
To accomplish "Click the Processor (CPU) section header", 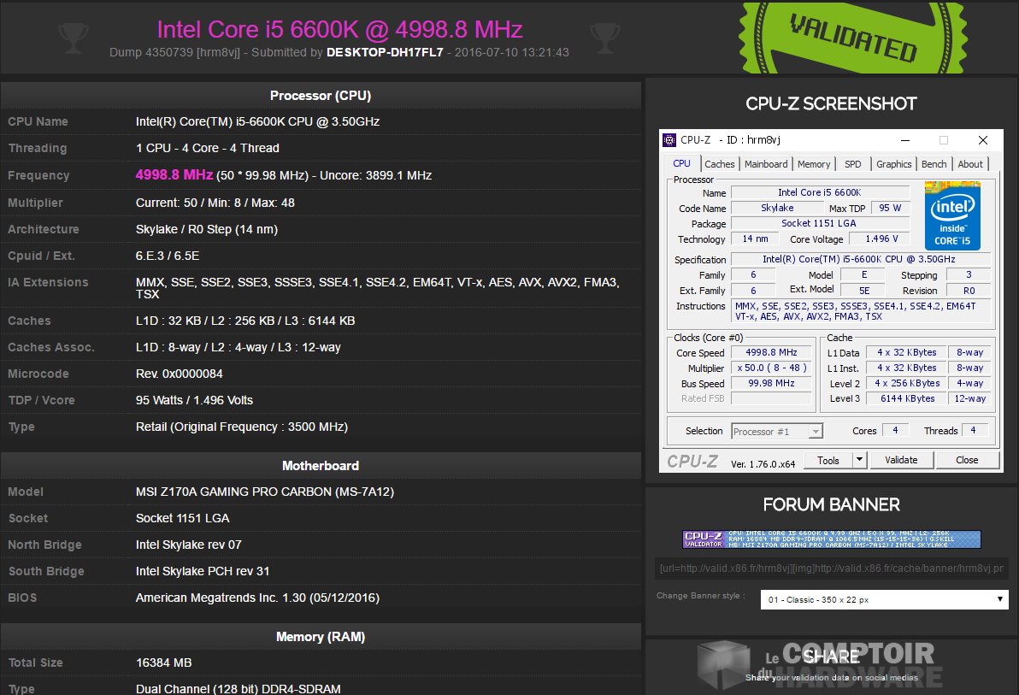I will tap(321, 96).
